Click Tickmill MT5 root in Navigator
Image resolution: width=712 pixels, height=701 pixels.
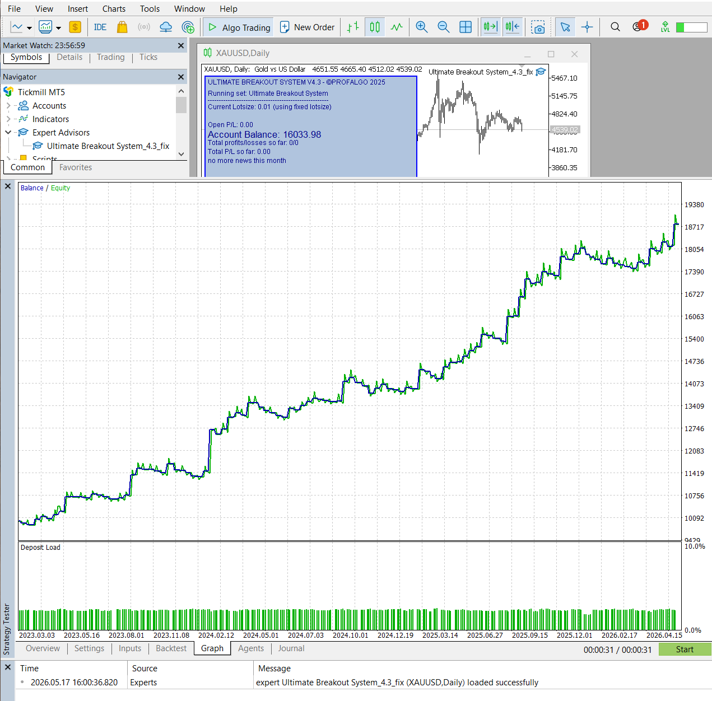coord(41,92)
